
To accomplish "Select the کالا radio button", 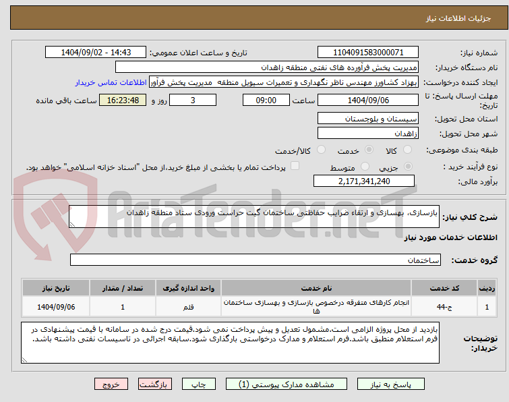I will click(407, 150).
